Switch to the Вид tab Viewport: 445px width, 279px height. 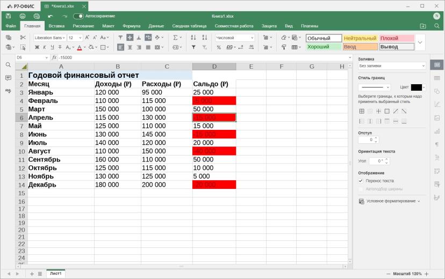(289, 26)
